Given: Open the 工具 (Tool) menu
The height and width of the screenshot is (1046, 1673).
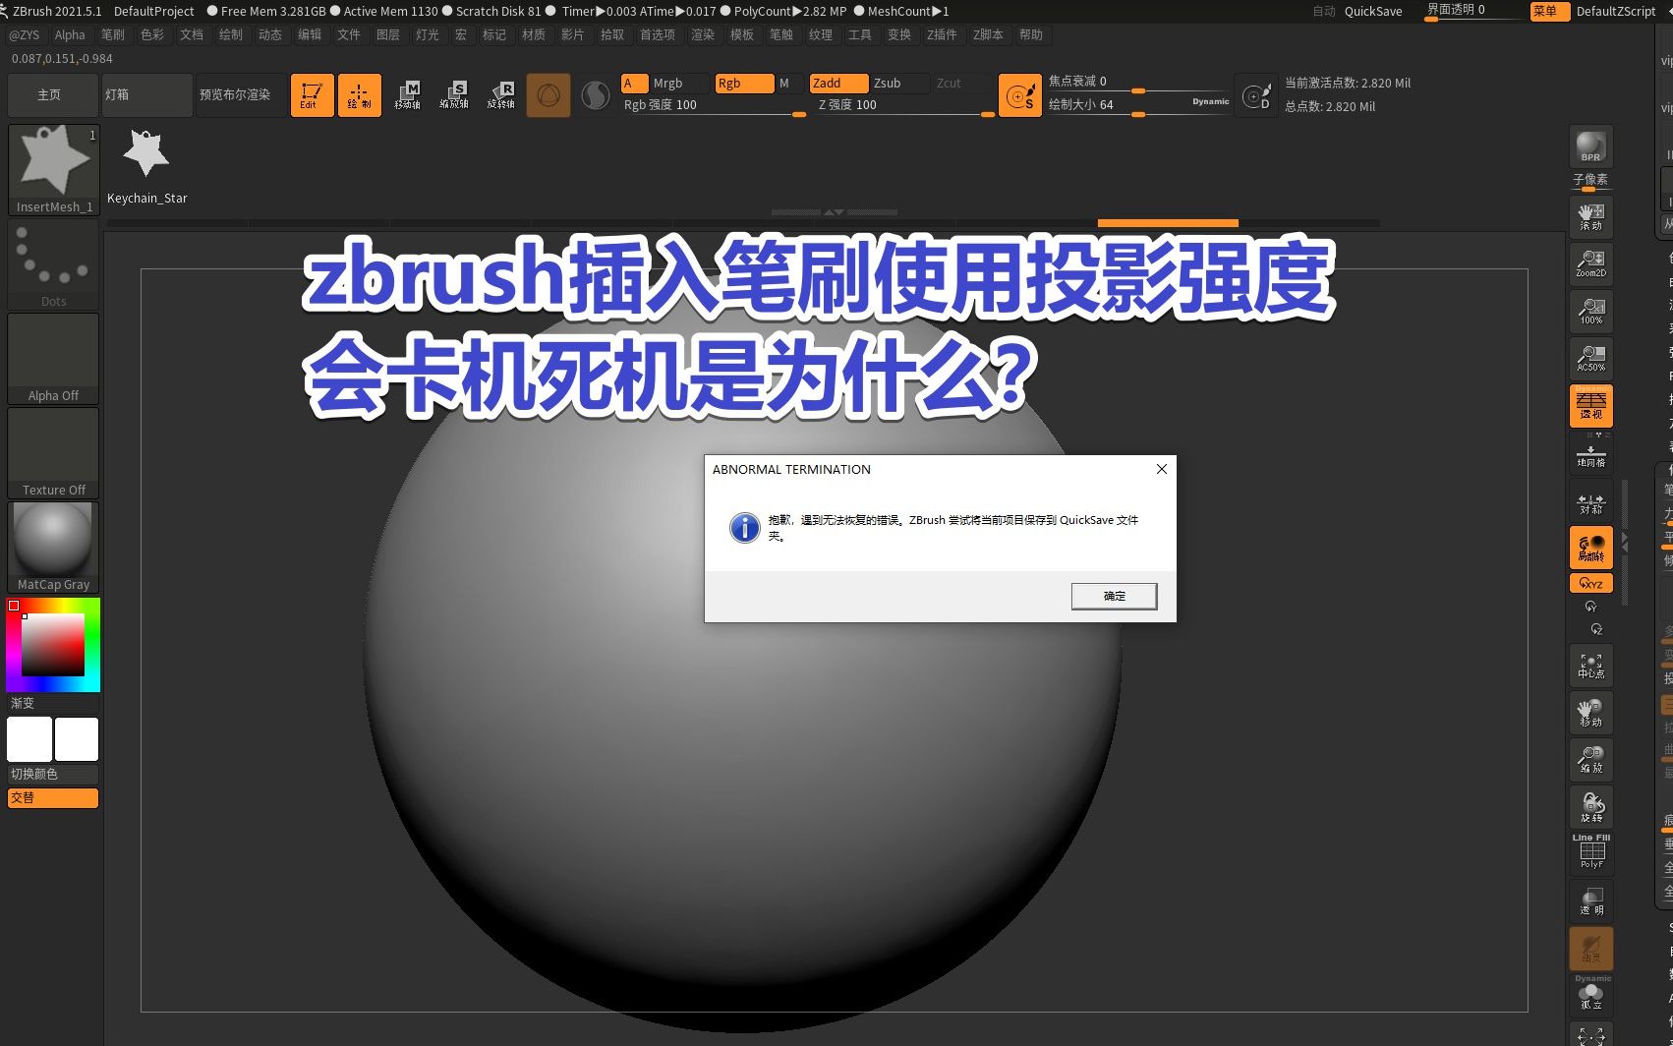Looking at the screenshot, I should [x=861, y=34].
